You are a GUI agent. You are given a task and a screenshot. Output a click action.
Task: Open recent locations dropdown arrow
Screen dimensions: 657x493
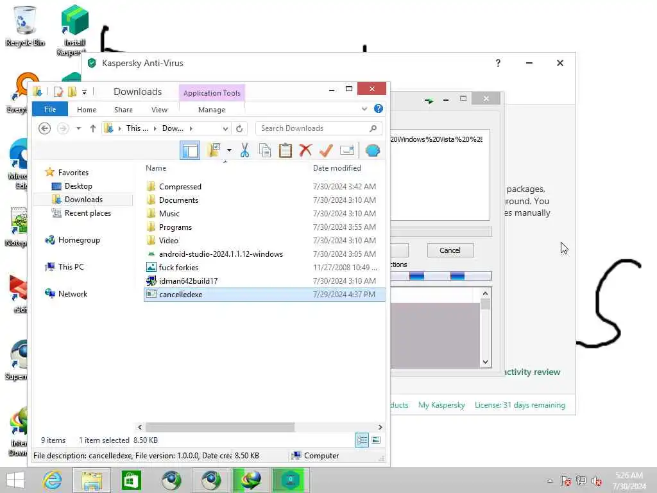(78, 128)
